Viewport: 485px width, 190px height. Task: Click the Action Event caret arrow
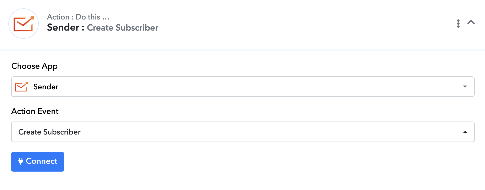click(465, 132)
